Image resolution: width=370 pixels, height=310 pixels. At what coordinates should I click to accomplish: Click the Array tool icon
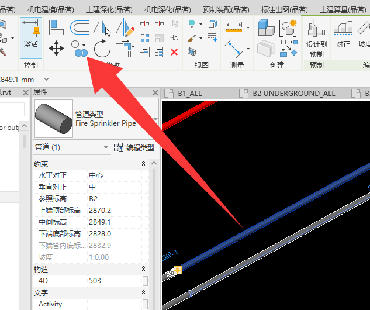145,38
